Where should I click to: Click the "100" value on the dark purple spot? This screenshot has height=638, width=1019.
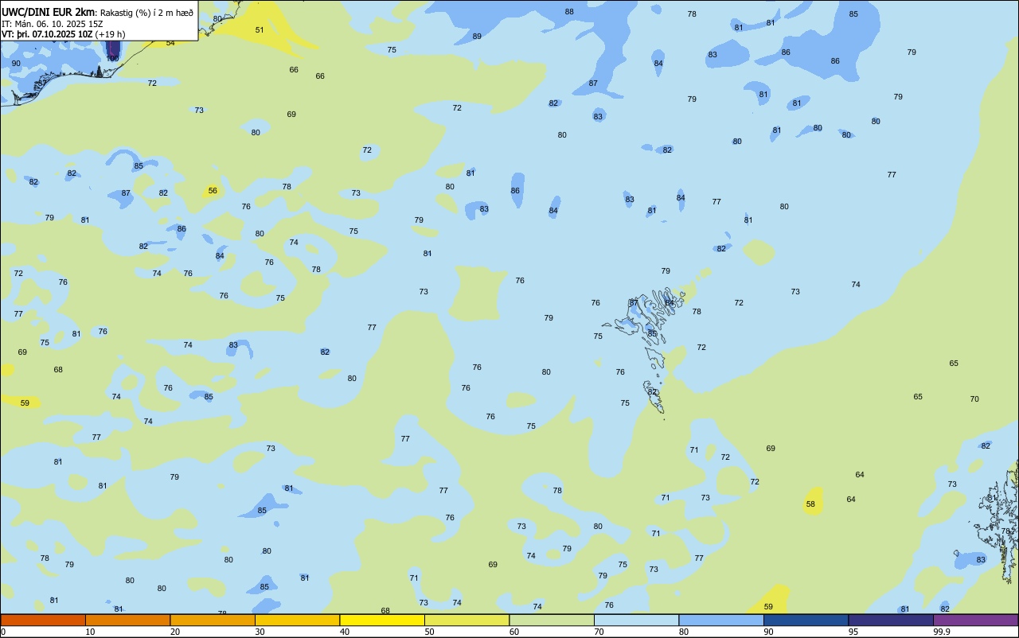pos(113,59)
